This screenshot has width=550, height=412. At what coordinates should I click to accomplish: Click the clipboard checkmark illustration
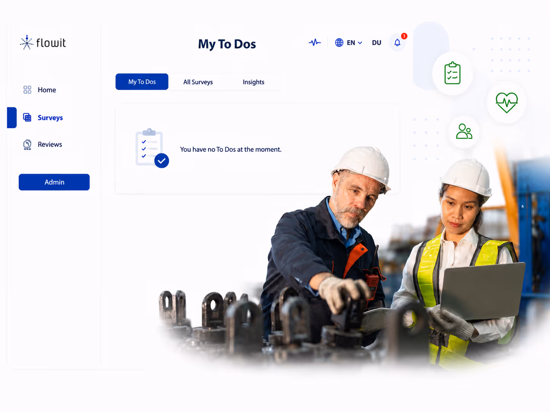pyautogui.click(x=152, y=148)
